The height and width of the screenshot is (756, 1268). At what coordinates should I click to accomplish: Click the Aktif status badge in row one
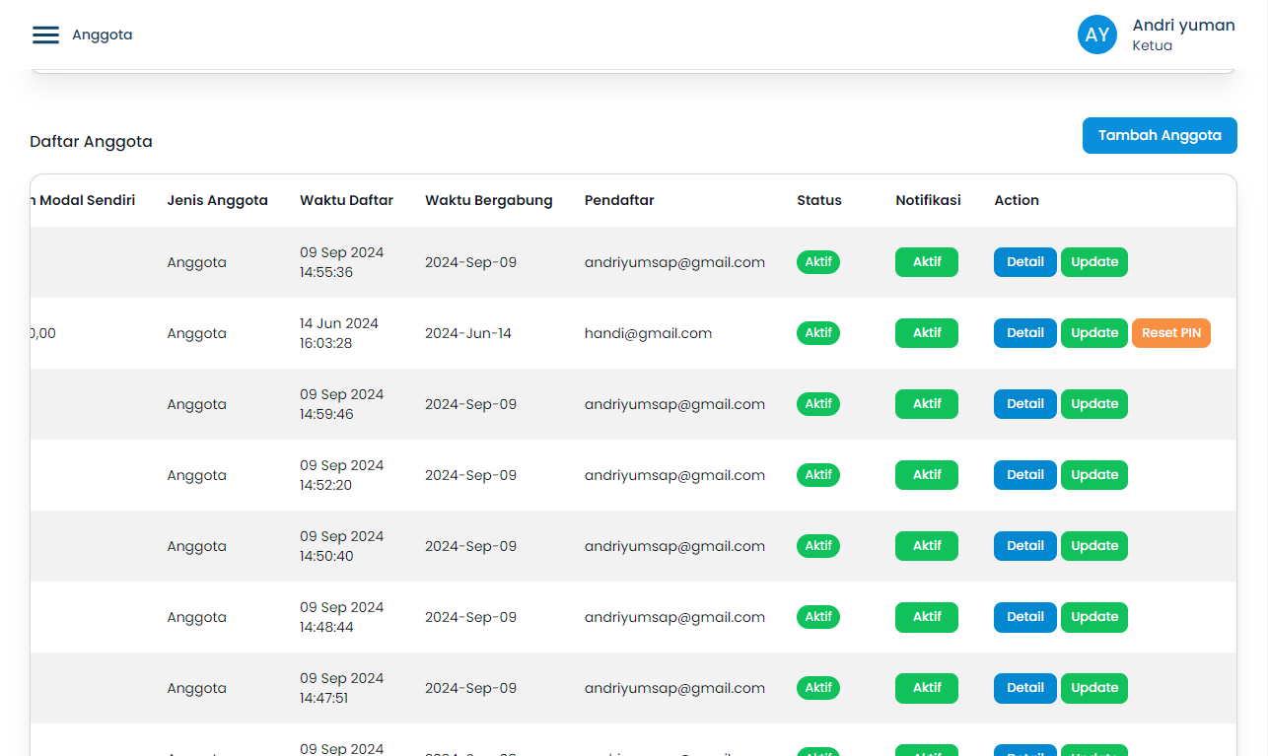[818, 261]
